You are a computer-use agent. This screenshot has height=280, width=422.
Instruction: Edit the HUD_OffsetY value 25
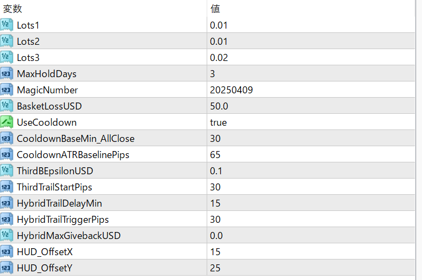tap(215, 268)
